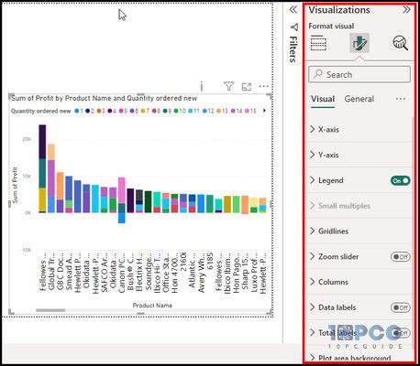
Task: Click the visual header filter funnel icon
Action: pyautogui.click(x=228, y=87)
